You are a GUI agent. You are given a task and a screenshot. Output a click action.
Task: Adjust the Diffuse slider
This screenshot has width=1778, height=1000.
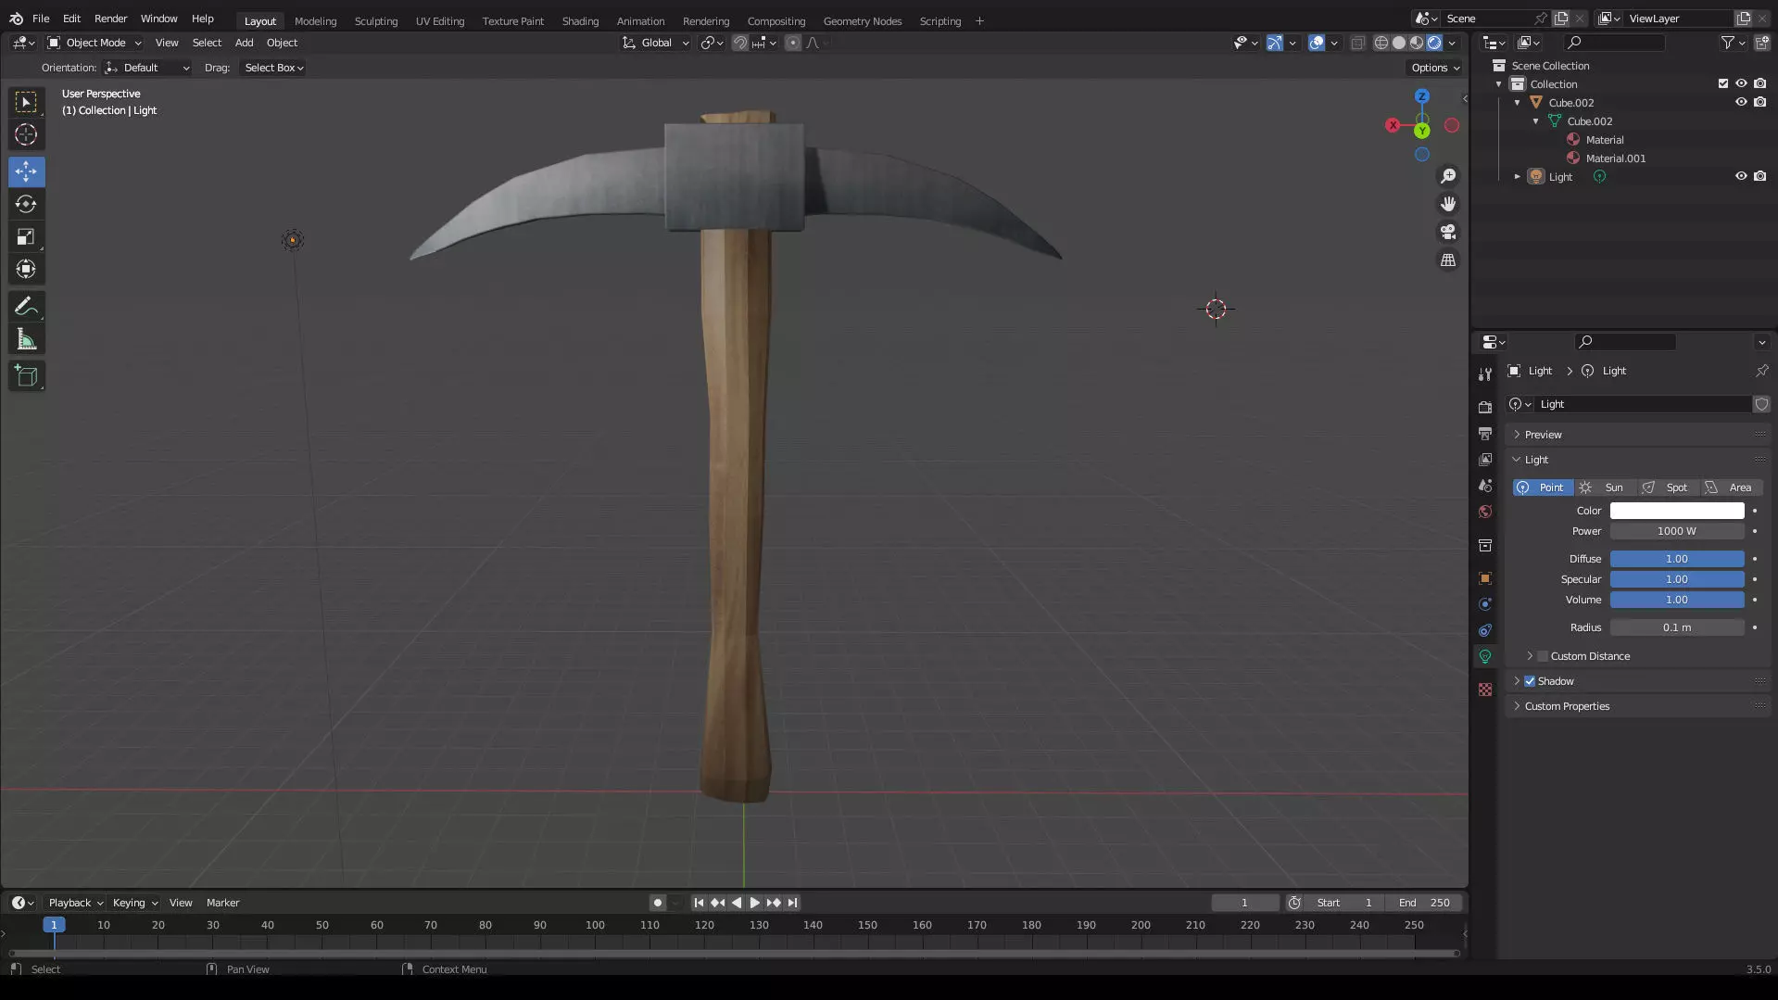(1677, 559)
